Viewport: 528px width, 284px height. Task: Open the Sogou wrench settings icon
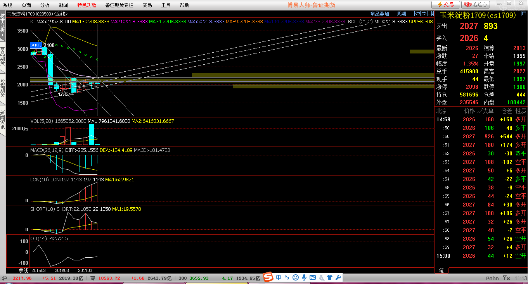(338, 277)
